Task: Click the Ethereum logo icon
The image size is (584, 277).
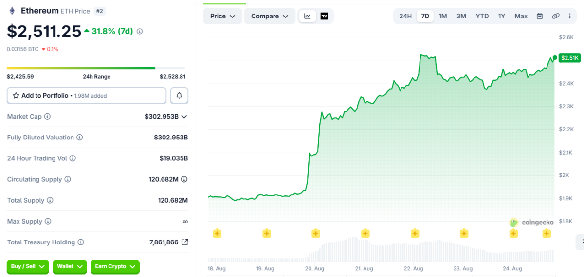Action: pos(12,10)
